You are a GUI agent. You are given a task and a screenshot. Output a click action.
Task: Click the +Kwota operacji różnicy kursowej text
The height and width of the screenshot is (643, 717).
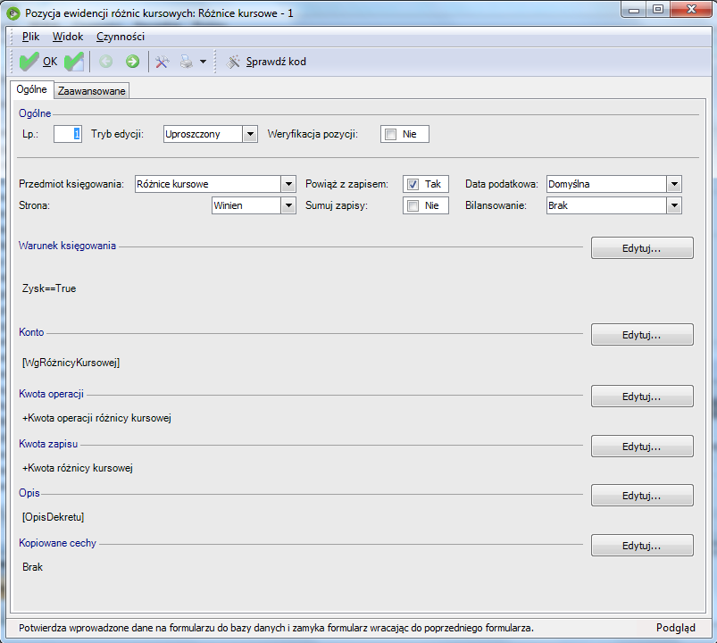click(x=96, y=418)
